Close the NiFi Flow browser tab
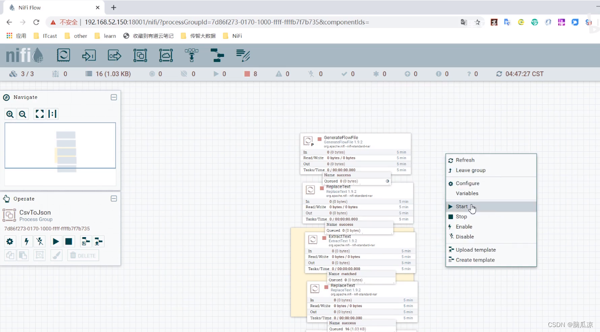Screen dimensions: 600x332 [x=98, y=8]
